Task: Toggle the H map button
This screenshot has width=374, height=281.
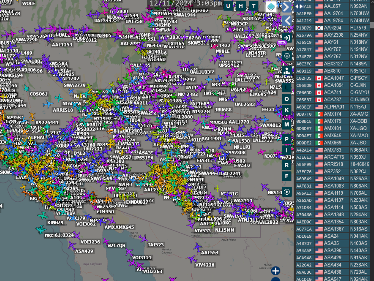Action: pyautogui.click(x=241, y=6)
